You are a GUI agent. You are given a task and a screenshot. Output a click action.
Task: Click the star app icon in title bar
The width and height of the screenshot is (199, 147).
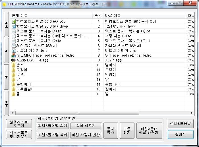[x=4, y=4]
